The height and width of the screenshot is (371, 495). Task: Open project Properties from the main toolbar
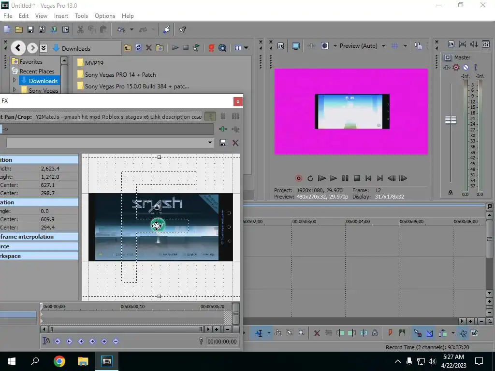[x=65, y=29]
